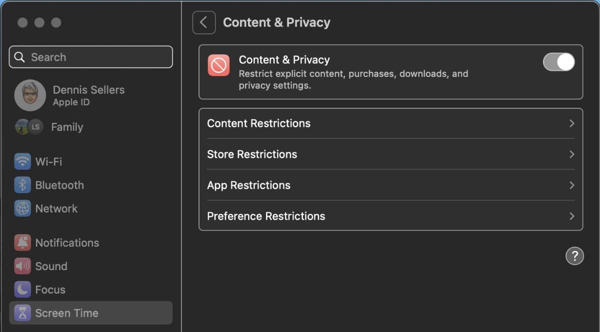Select the Network globe icon
The height and width of the screenshot is (332, 600).
click(22, 209)
